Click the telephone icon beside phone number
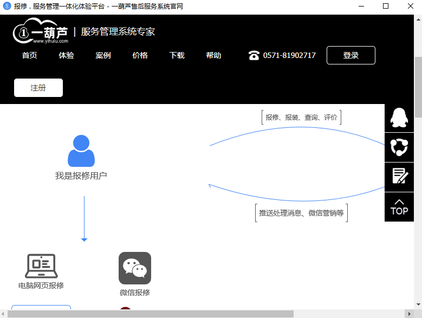The width and height of the screenshot is (422, 318). coord(254,55)
